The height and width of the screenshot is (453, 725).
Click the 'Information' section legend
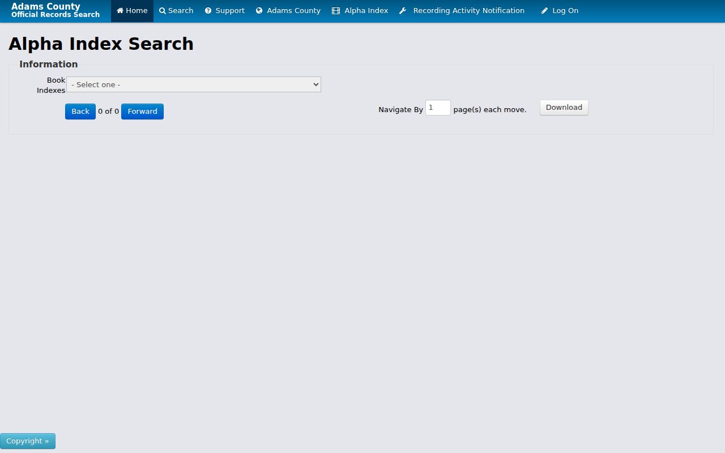coord(49,64)
